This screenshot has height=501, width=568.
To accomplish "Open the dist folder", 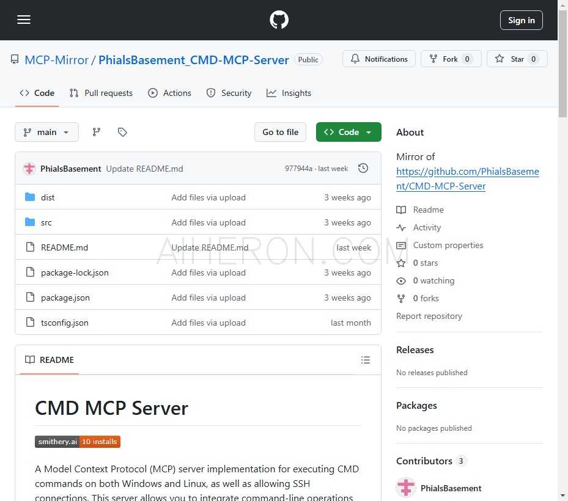I will (48, 197).
